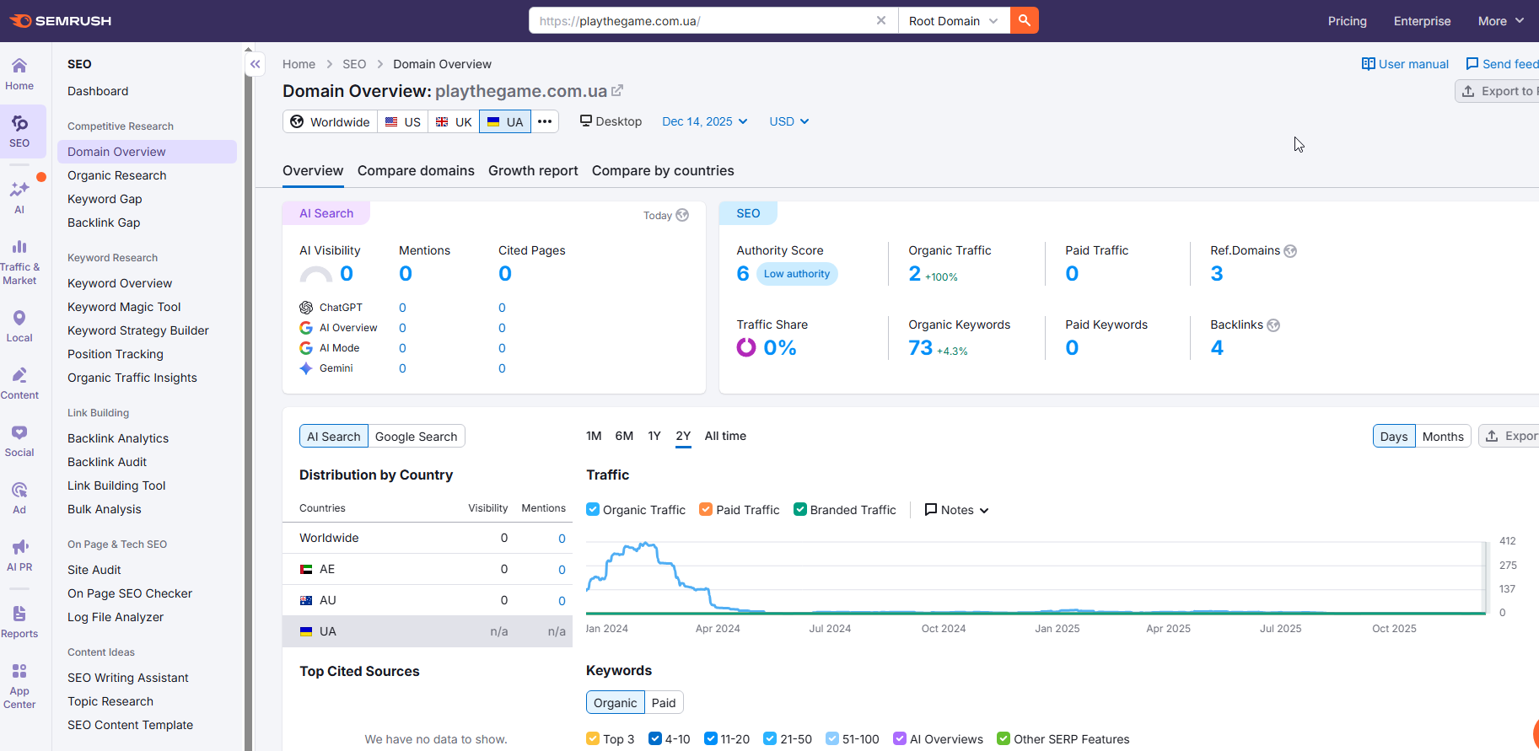Viewport: 1539px width, 751px height.
Task: Click Months view button on chart
Action: (x=1442, y=436)
